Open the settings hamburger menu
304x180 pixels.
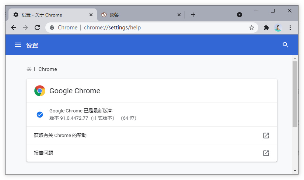18,45
